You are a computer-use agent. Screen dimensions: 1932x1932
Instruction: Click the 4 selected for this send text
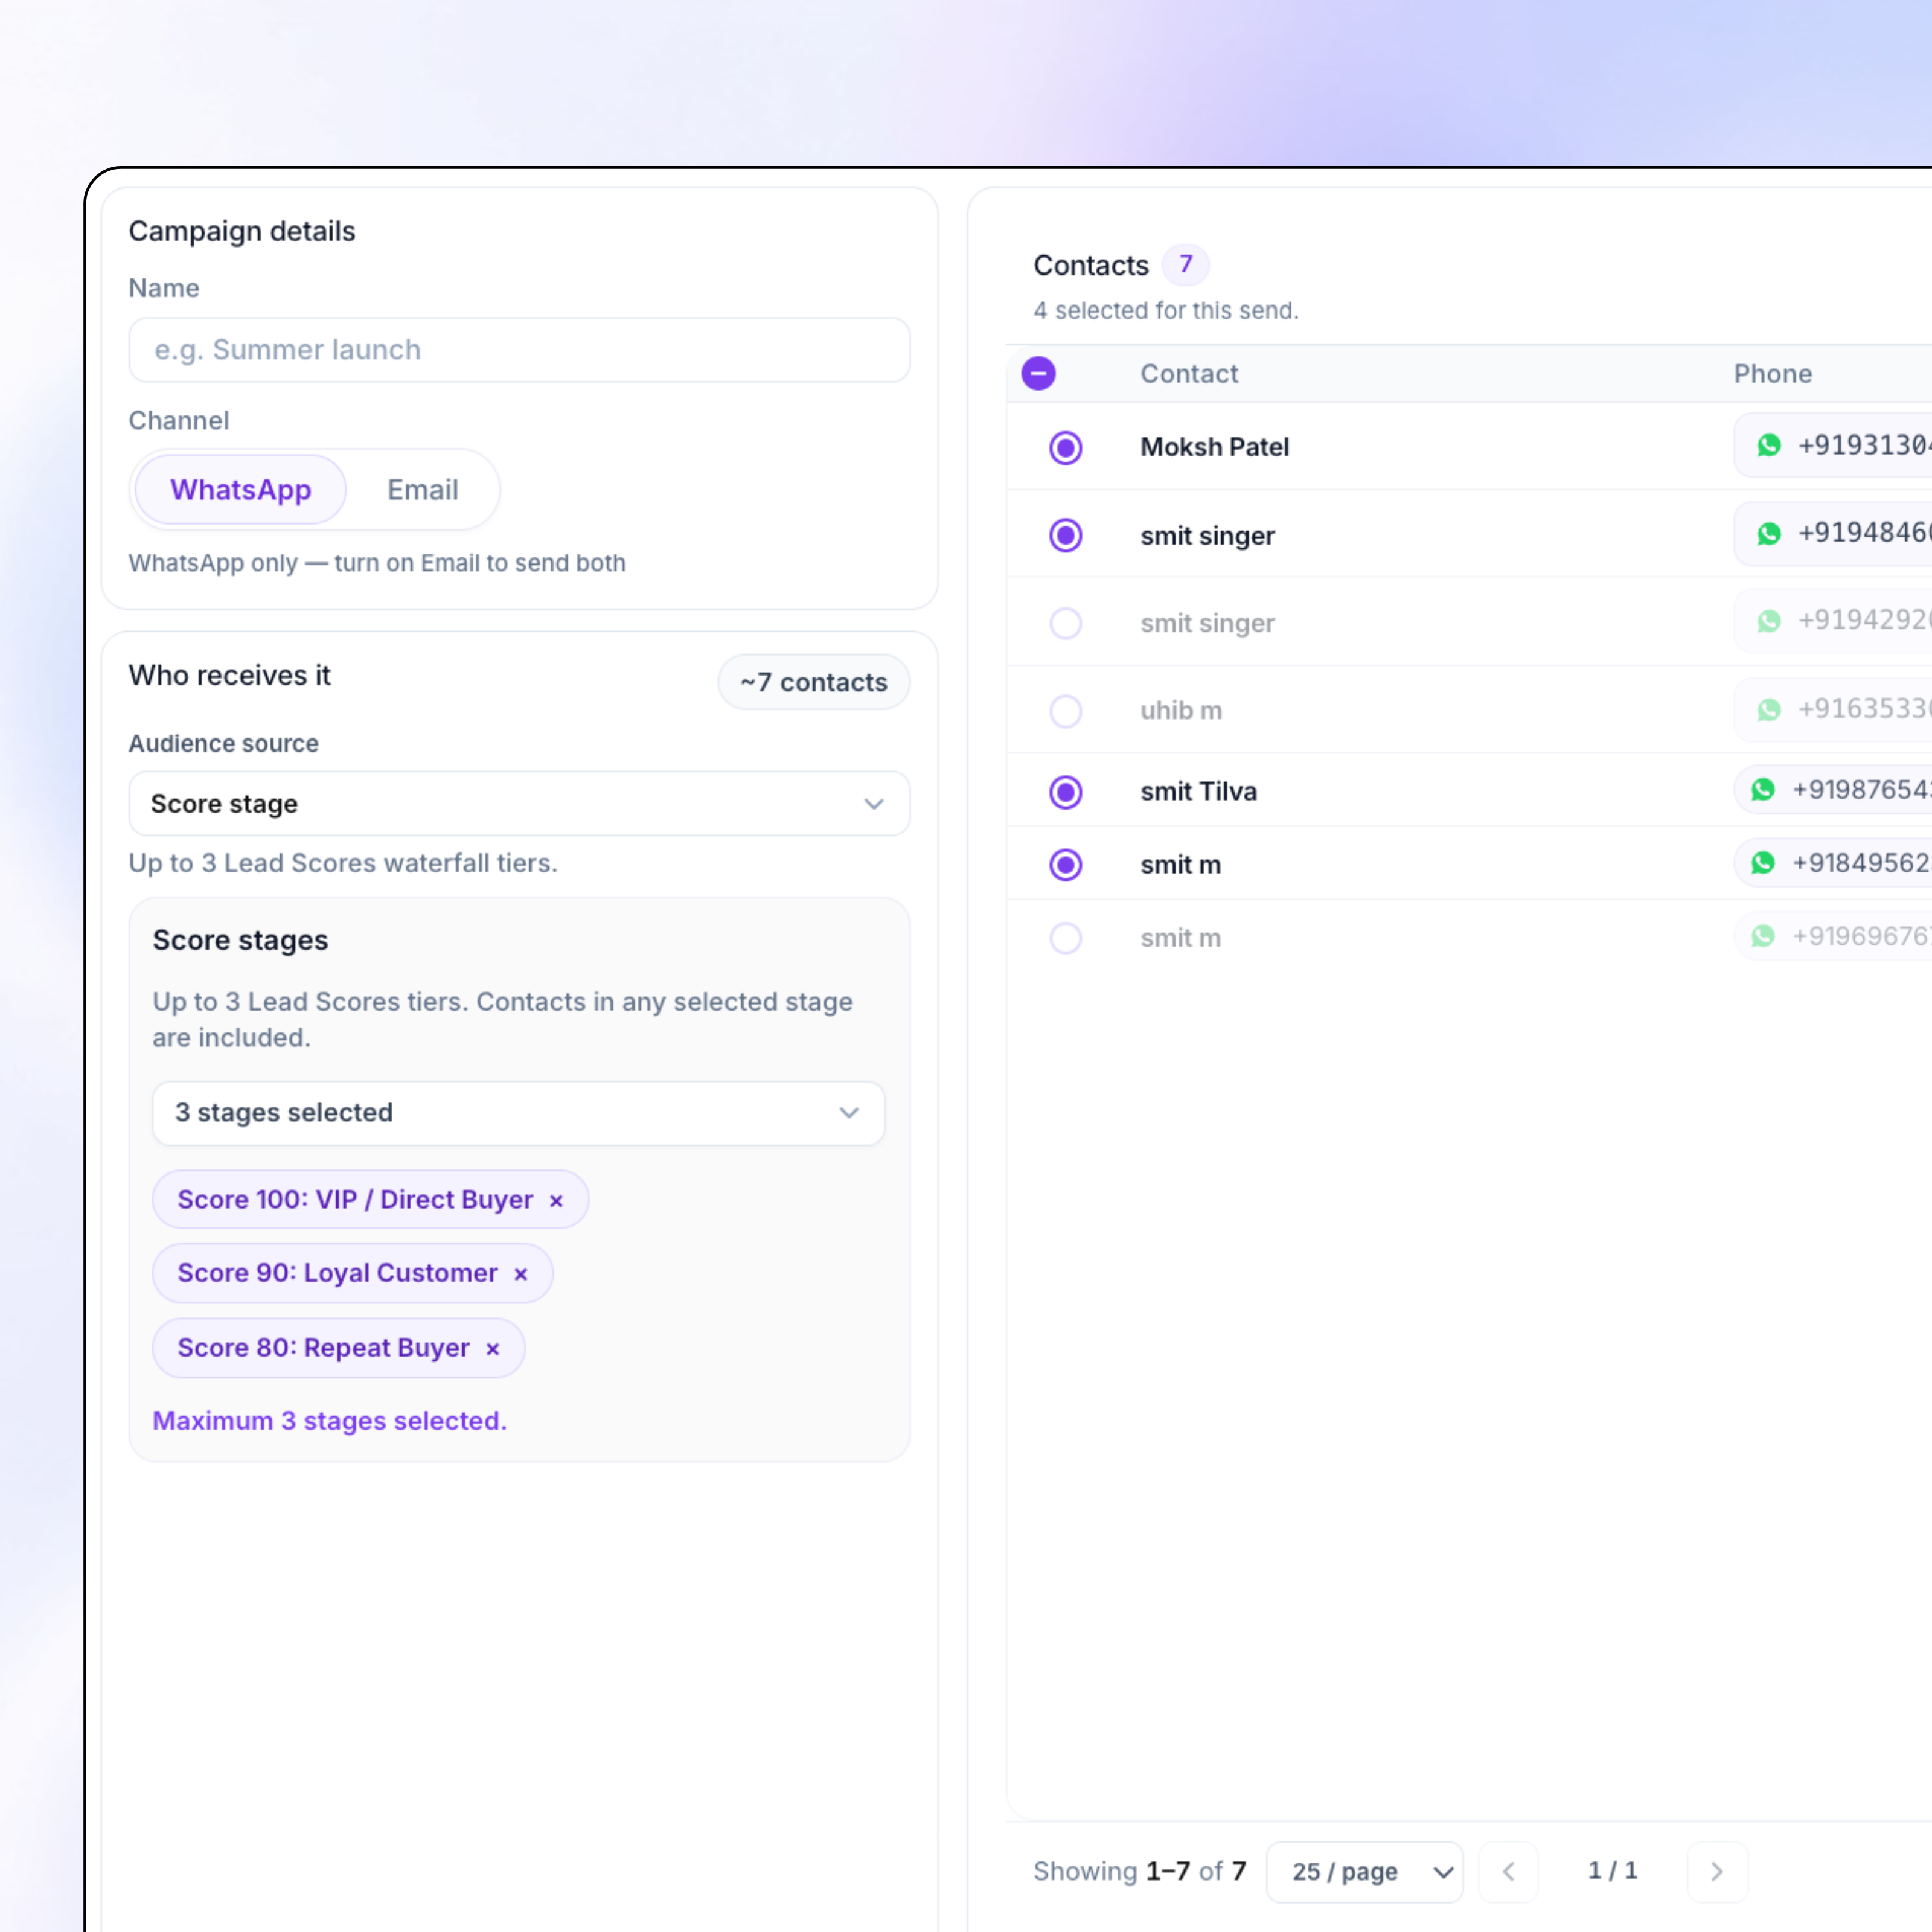tap(1166, 311)
